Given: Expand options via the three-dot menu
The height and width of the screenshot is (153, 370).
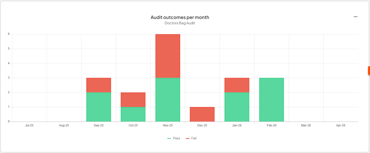Looking at the screenshot, I should (355, 17).
